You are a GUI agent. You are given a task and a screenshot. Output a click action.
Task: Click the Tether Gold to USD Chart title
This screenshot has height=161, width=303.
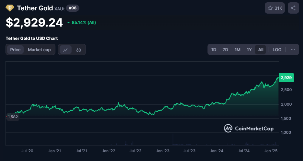[x=32, y=38]
